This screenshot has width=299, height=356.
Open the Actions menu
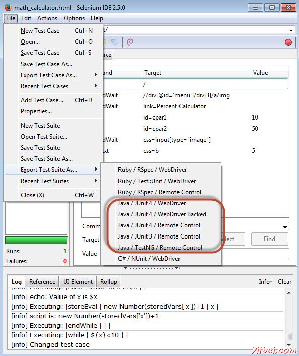pos(47,18)
